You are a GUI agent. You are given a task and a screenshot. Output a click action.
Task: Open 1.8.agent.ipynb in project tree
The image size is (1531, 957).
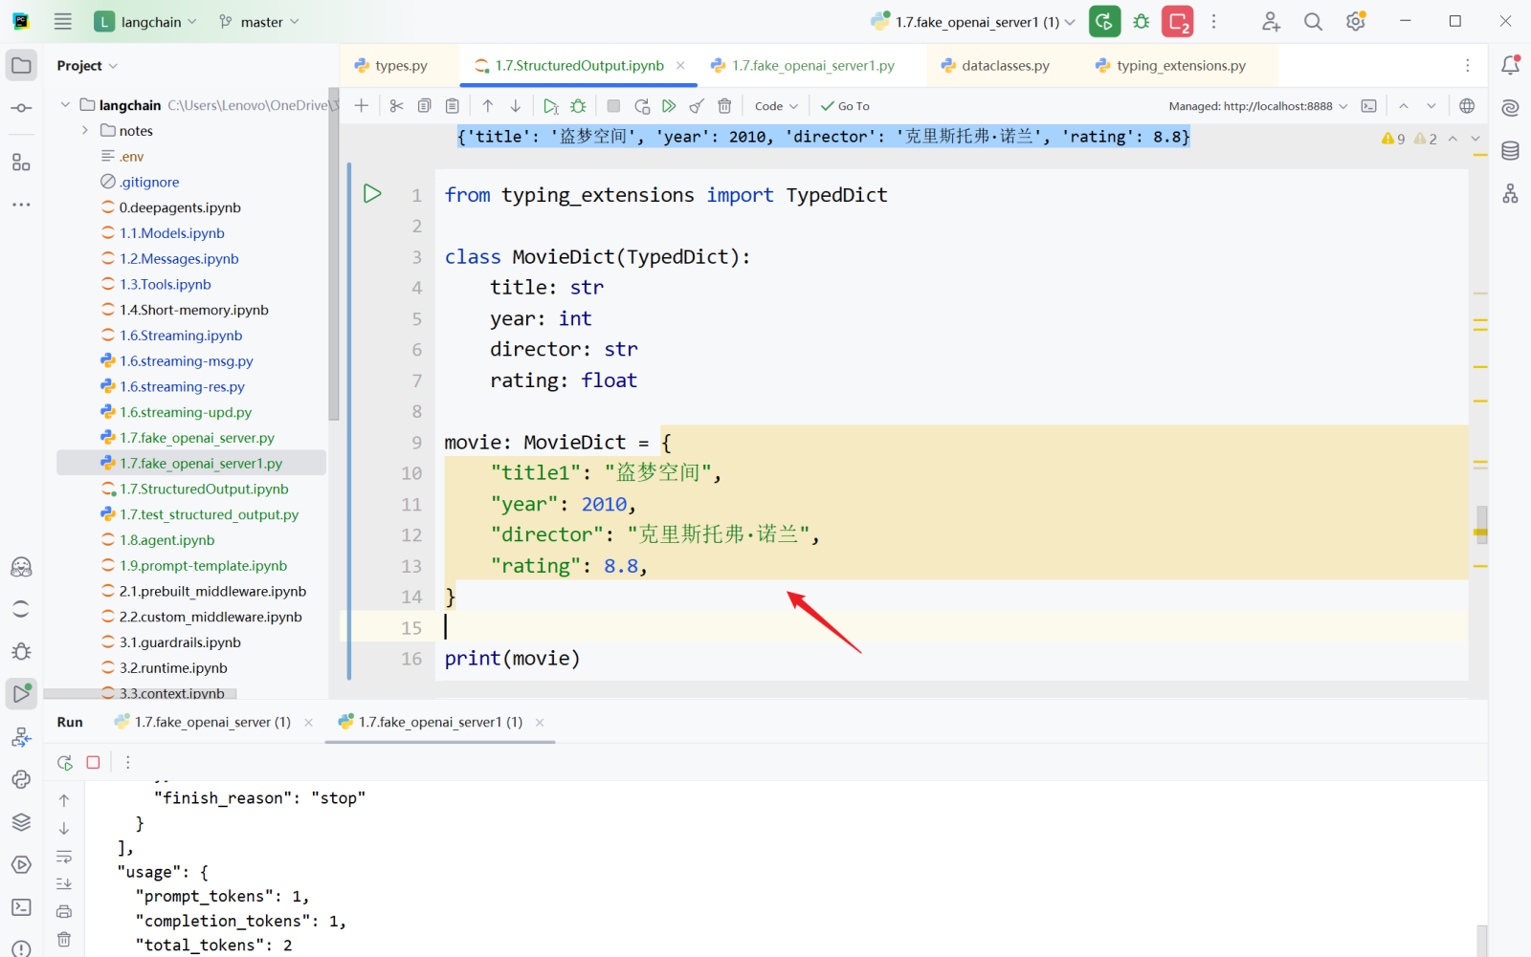click(x=166, y=540)
